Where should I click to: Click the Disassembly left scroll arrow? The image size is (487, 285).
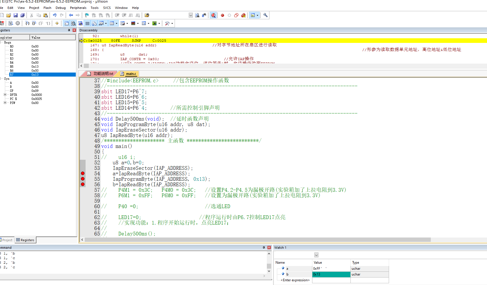82,66
